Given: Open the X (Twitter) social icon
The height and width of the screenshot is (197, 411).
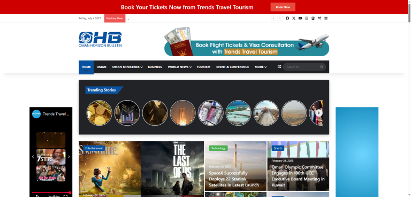Looking at the screenshot, I should tap(294, 18).
